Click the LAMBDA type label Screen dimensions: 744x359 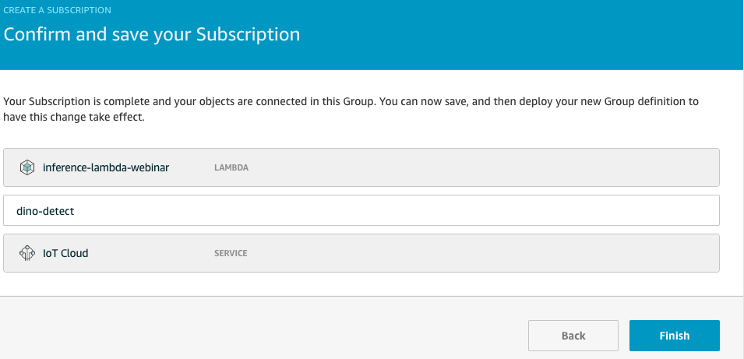coord(231,168)
